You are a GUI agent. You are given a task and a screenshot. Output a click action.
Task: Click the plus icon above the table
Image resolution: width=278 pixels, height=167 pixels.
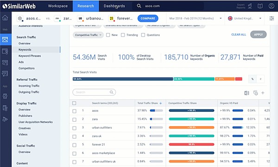(x=263, y=93)
